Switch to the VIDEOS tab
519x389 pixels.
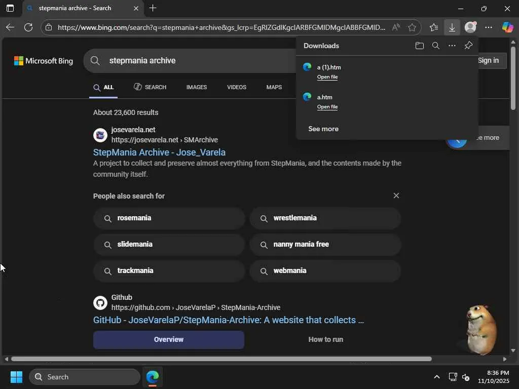click(237, 87)
